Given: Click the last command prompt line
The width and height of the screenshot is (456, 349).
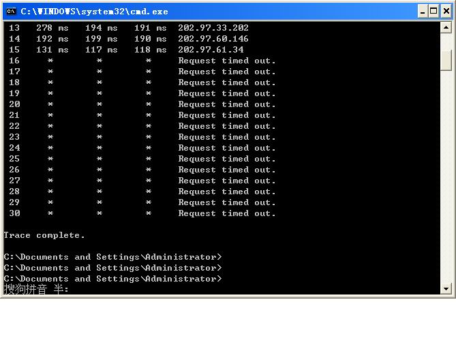Looking at the screenshot, I should click(x=112, y=279).
